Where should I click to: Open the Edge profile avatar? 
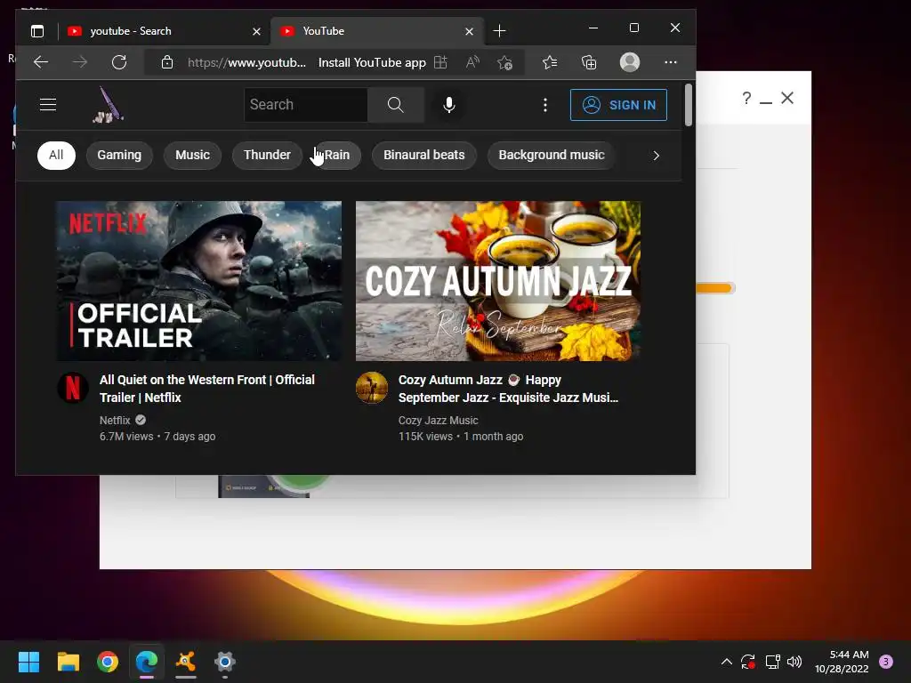[630, 62]
